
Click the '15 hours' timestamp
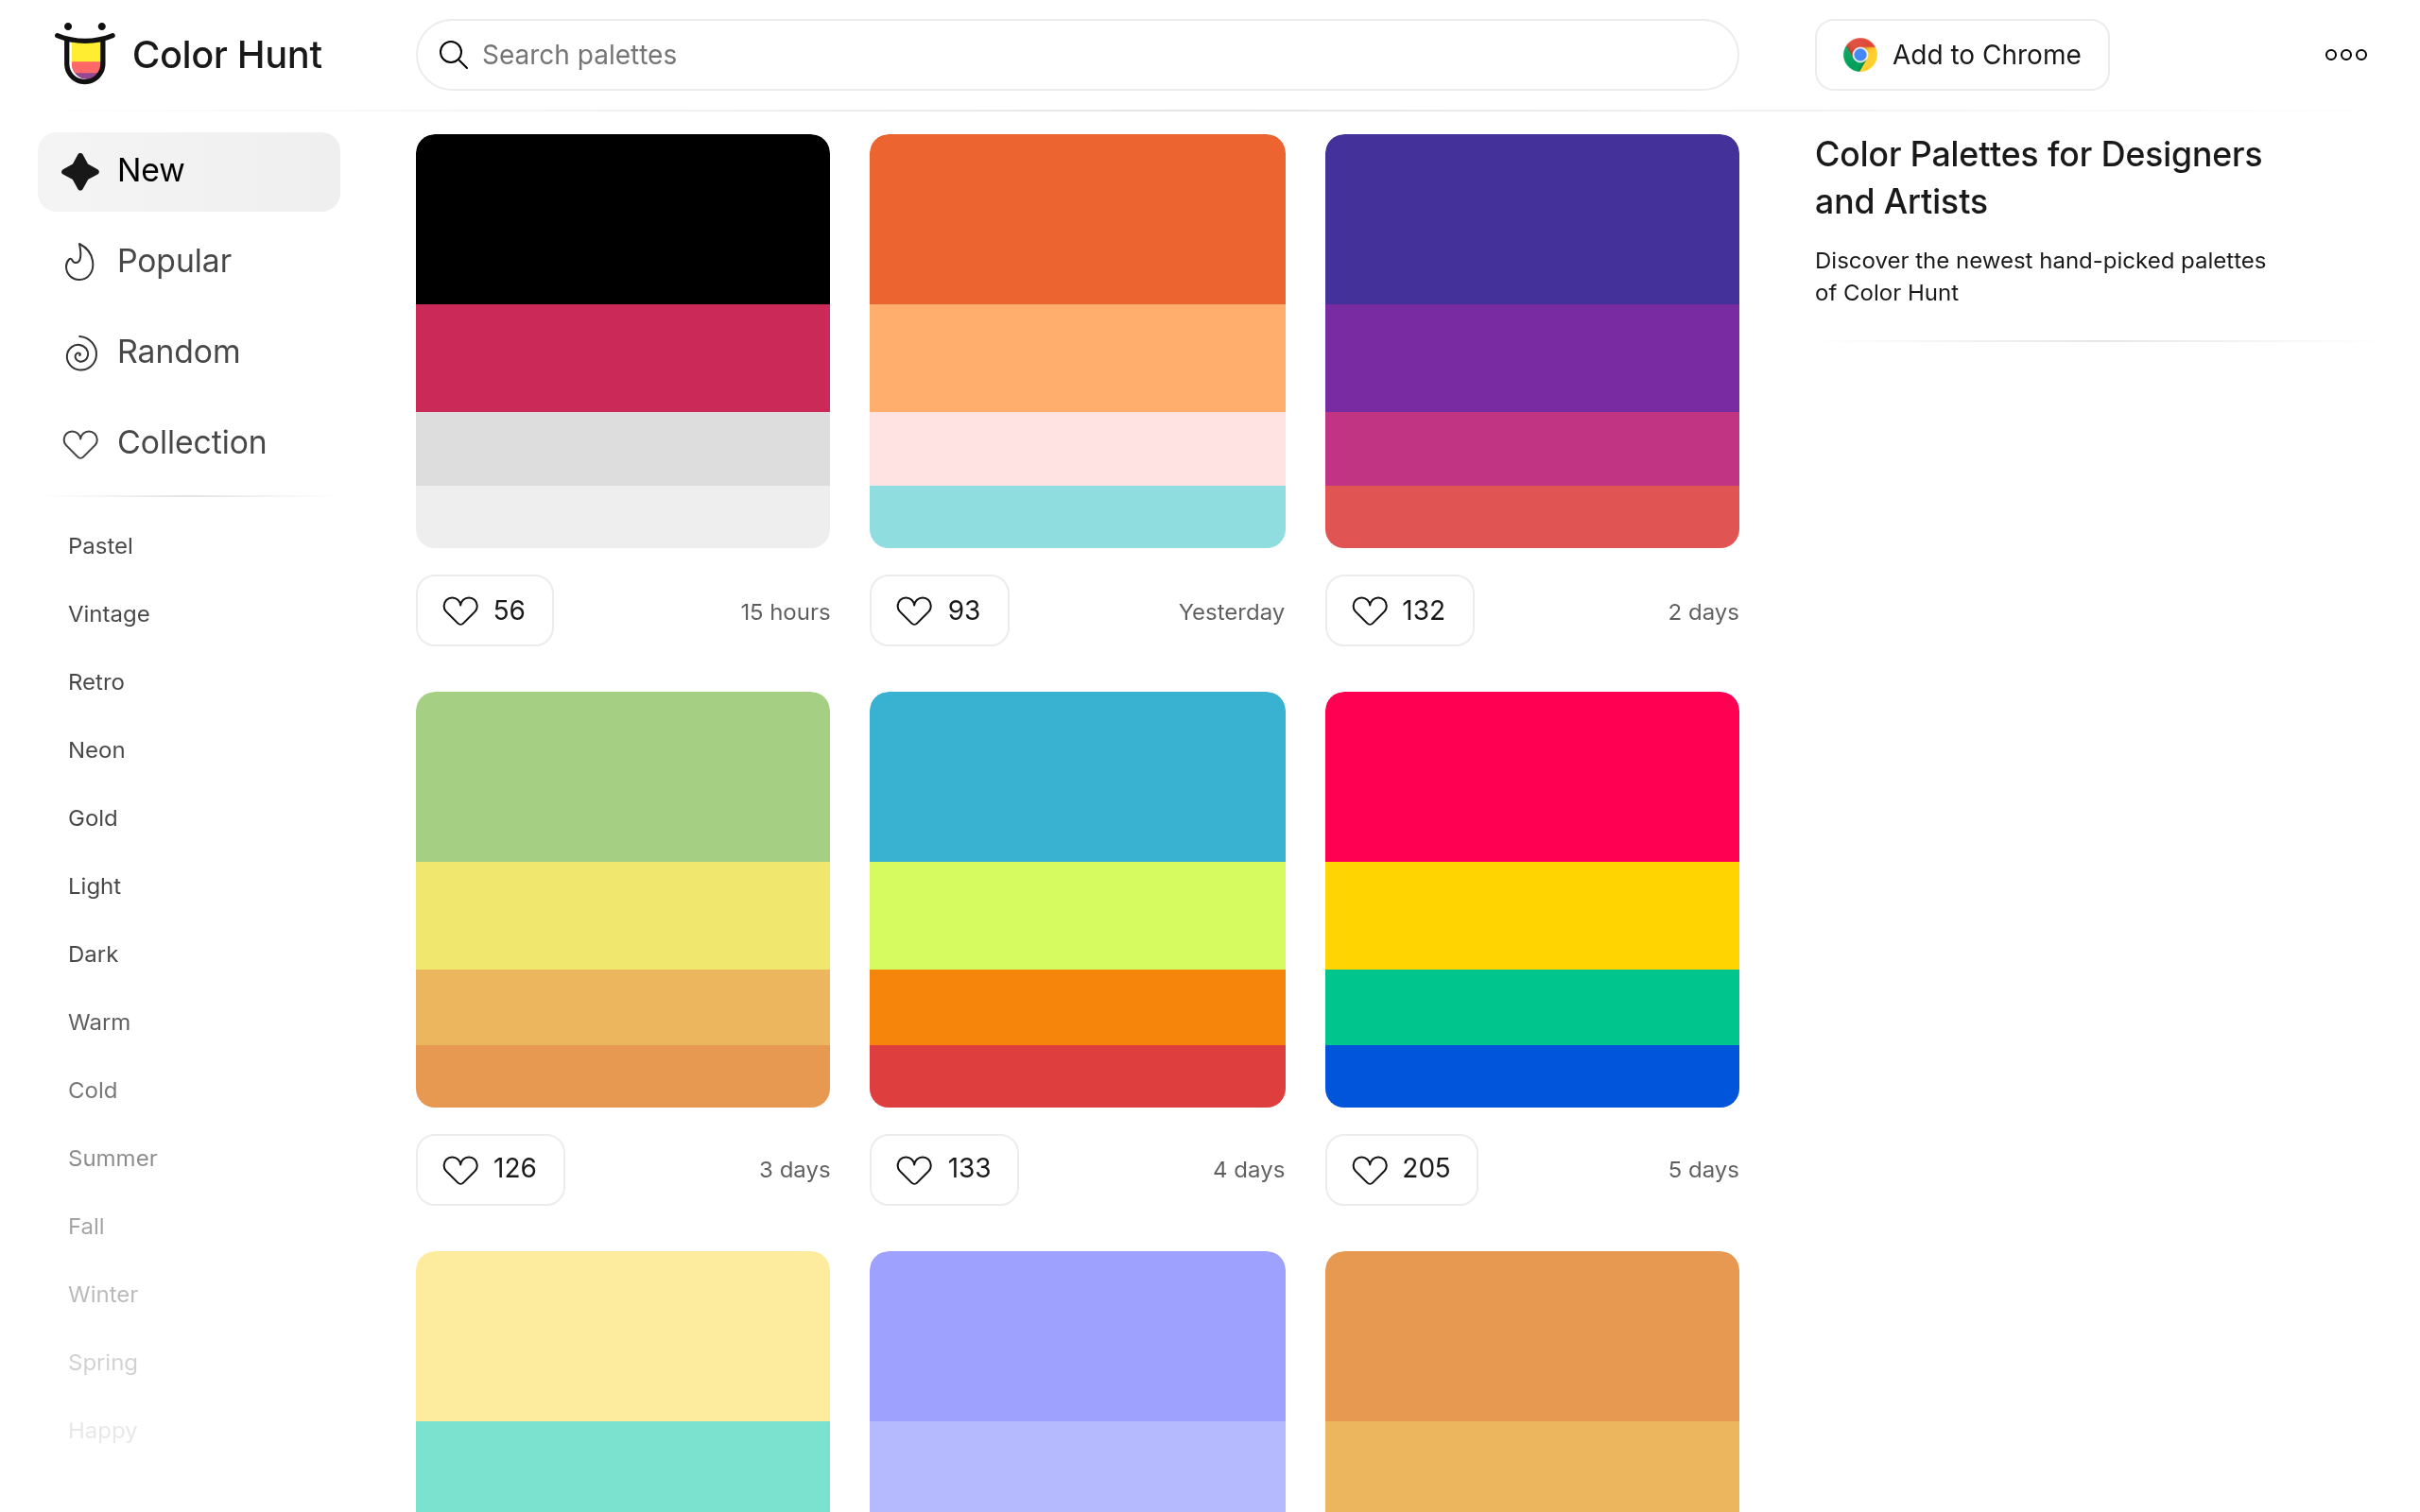[785, 612]
